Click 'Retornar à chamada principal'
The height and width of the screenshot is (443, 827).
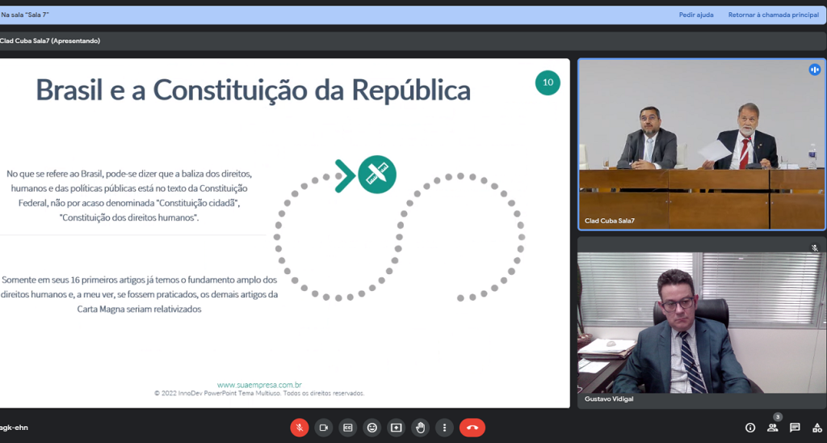(773, 15)
